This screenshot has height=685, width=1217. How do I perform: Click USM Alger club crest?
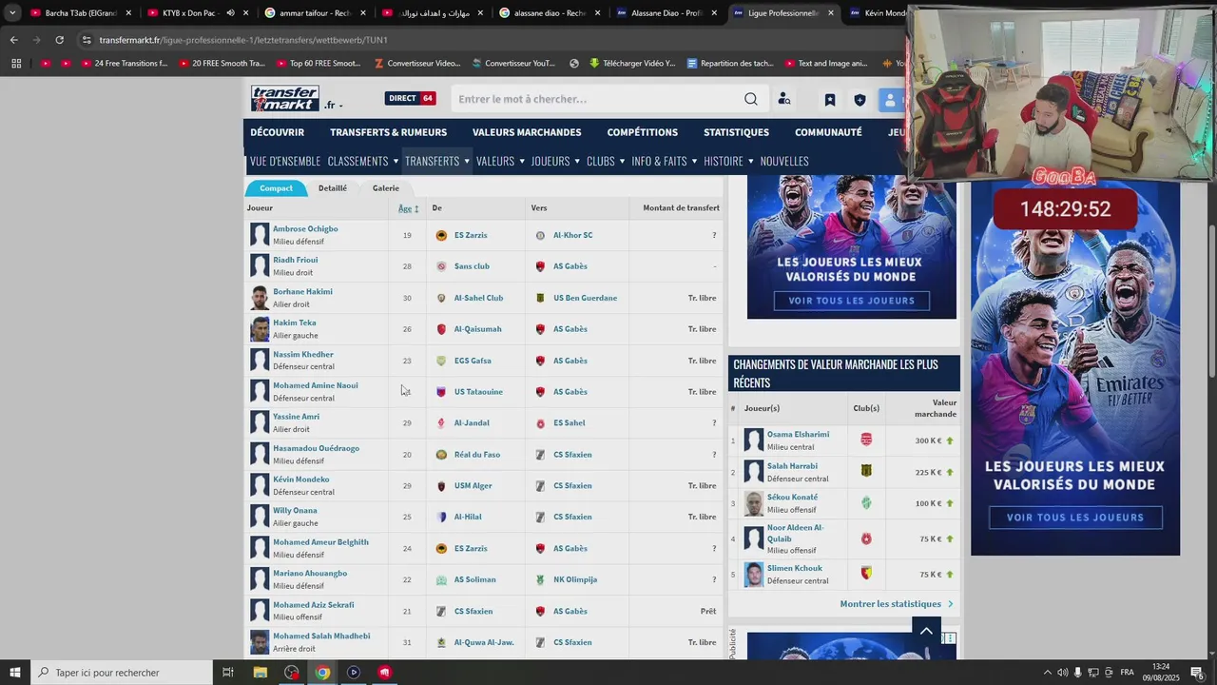tap(441, 486)
